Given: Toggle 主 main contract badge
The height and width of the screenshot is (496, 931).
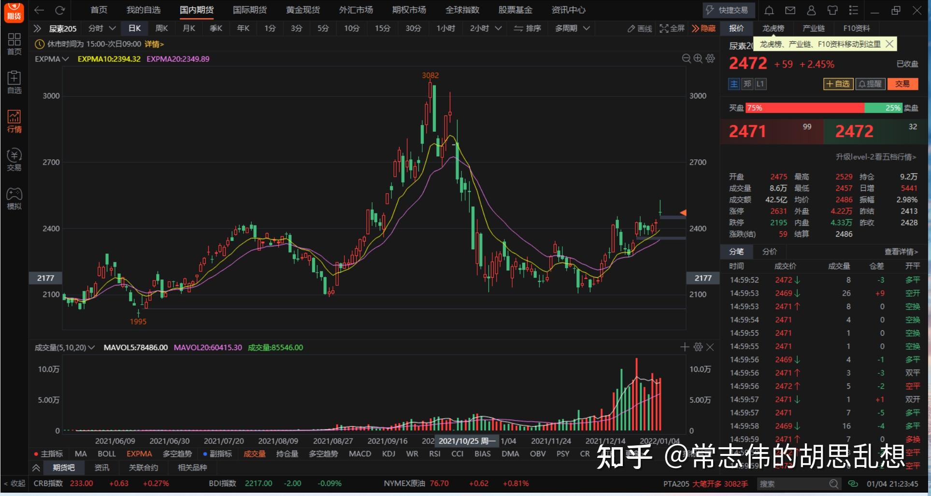Looking at the screenshot, I should point(734,84).
